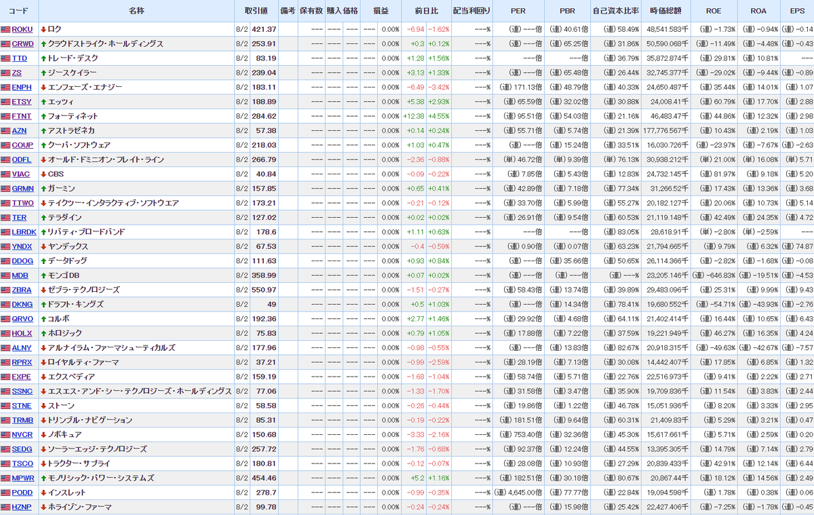Open the ALNY ticker link
Viewport: 814px width, 515px height.
pyautogui.click(x=22, y=348)
